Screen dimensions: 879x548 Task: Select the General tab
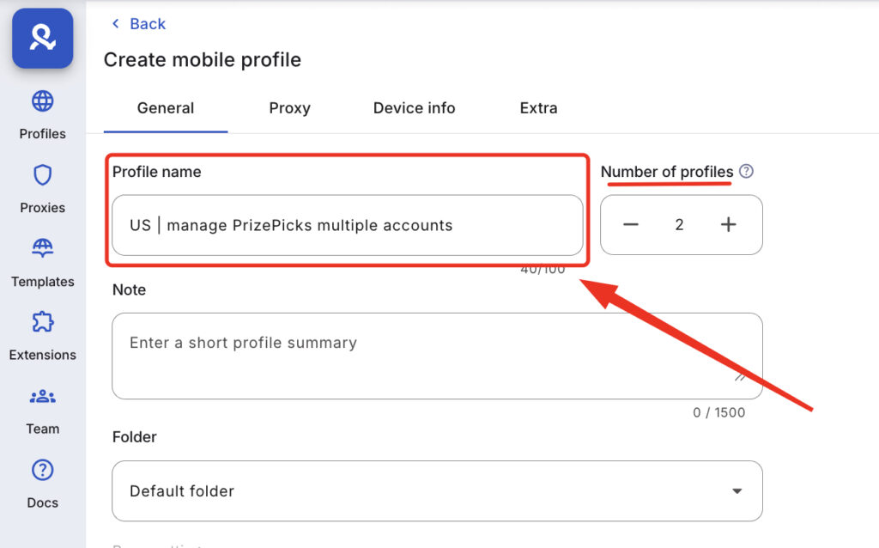pyautogui.click(x=165, y=108)
